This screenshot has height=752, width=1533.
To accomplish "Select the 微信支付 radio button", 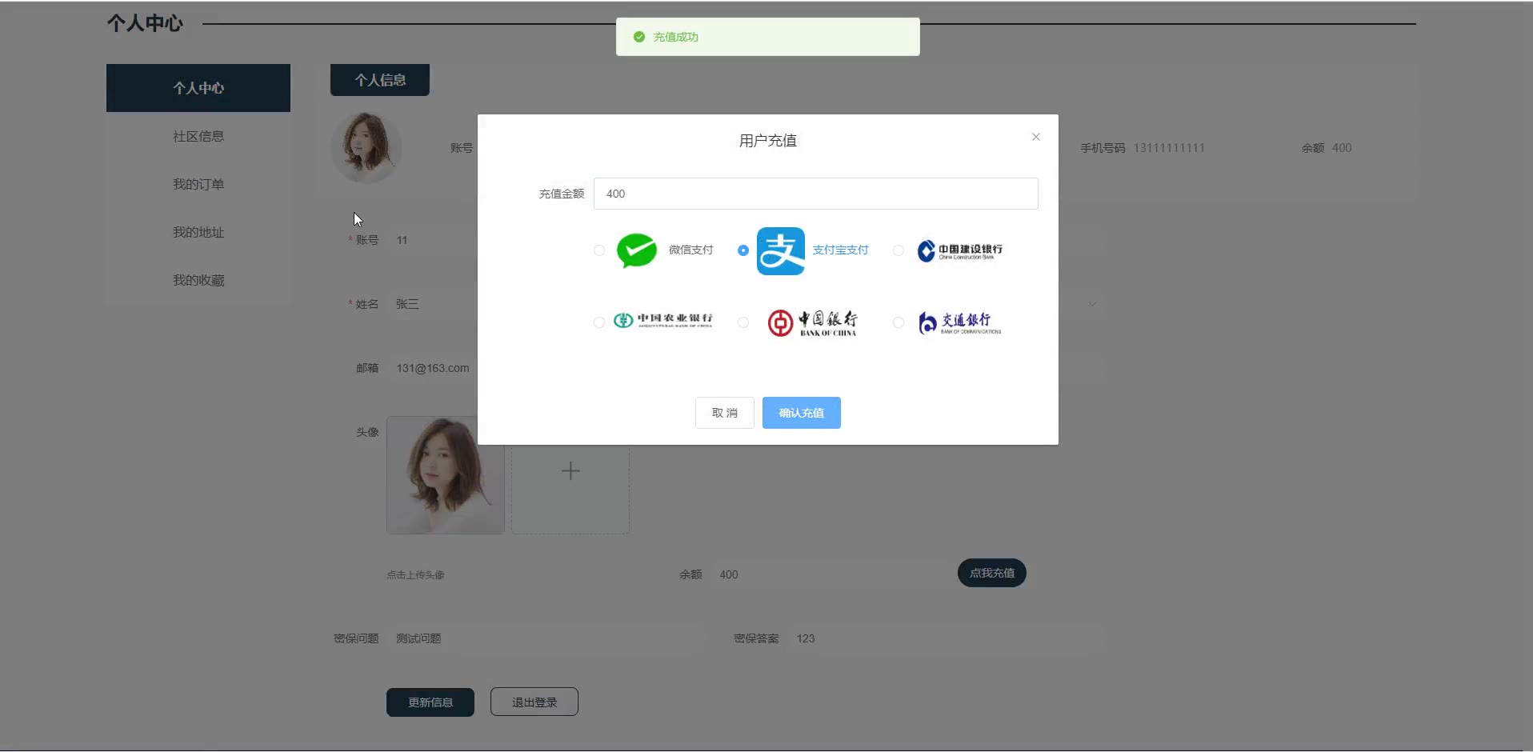I will point(599,250).
